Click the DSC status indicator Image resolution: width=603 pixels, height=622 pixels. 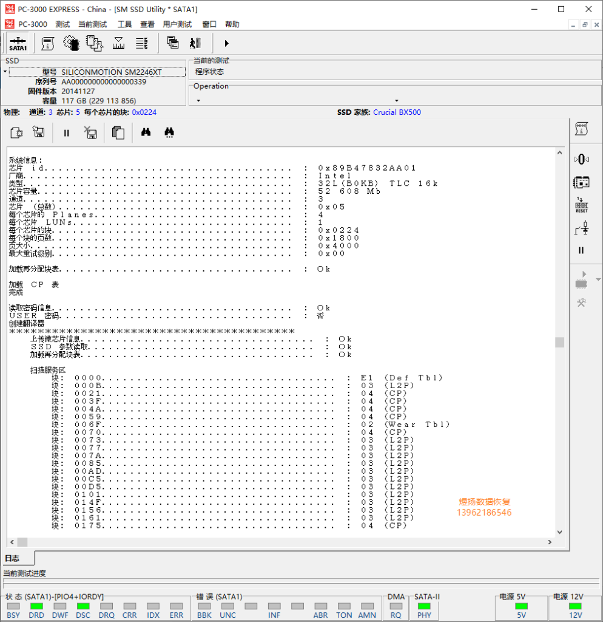[x=83, y=606]
